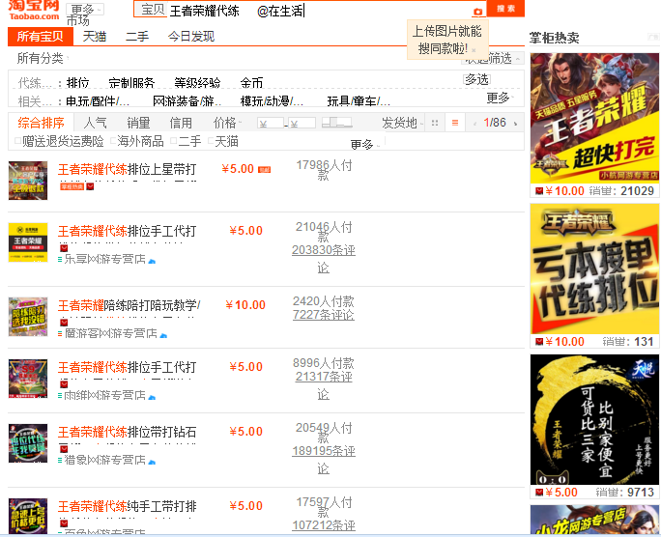
Task: Switch to list view layout icon
Action: 455,123
